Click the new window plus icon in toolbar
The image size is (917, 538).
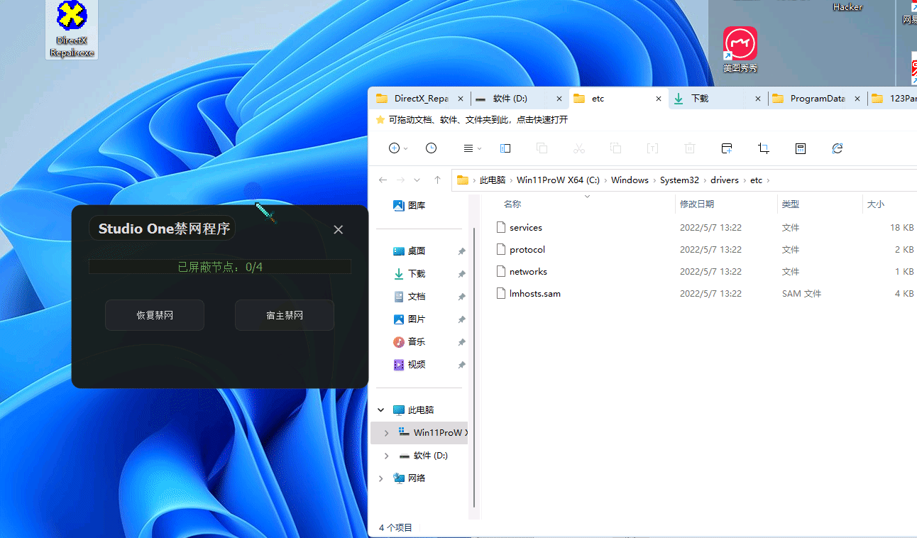point(727,148)
